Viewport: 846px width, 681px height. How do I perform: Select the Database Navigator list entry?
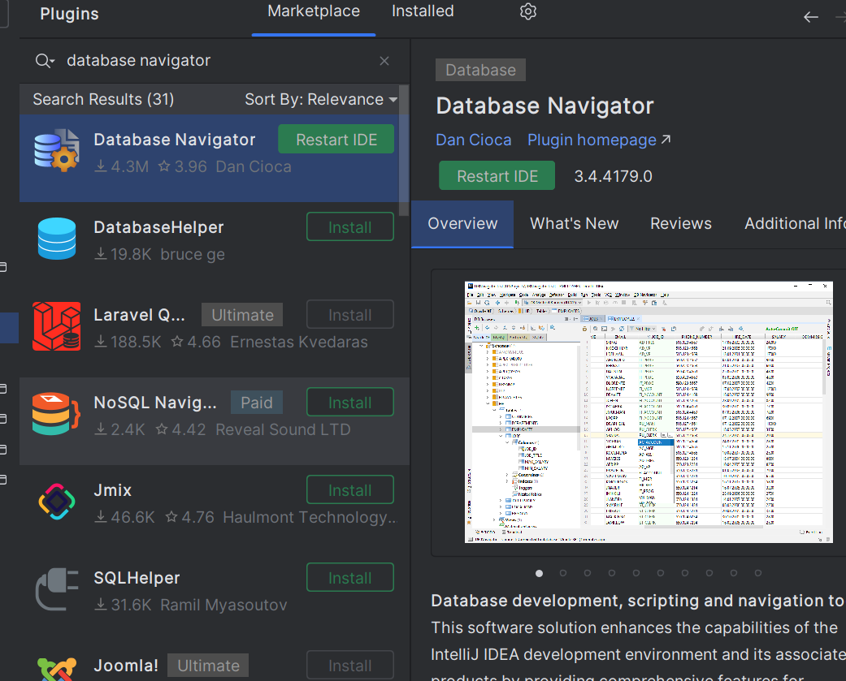pyautogui.click(x=214, y=158)
